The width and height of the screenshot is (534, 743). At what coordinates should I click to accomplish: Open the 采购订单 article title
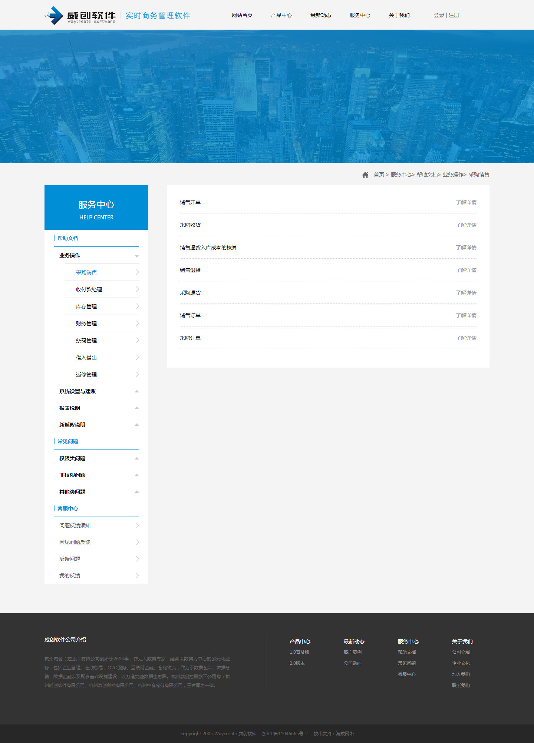190,338
